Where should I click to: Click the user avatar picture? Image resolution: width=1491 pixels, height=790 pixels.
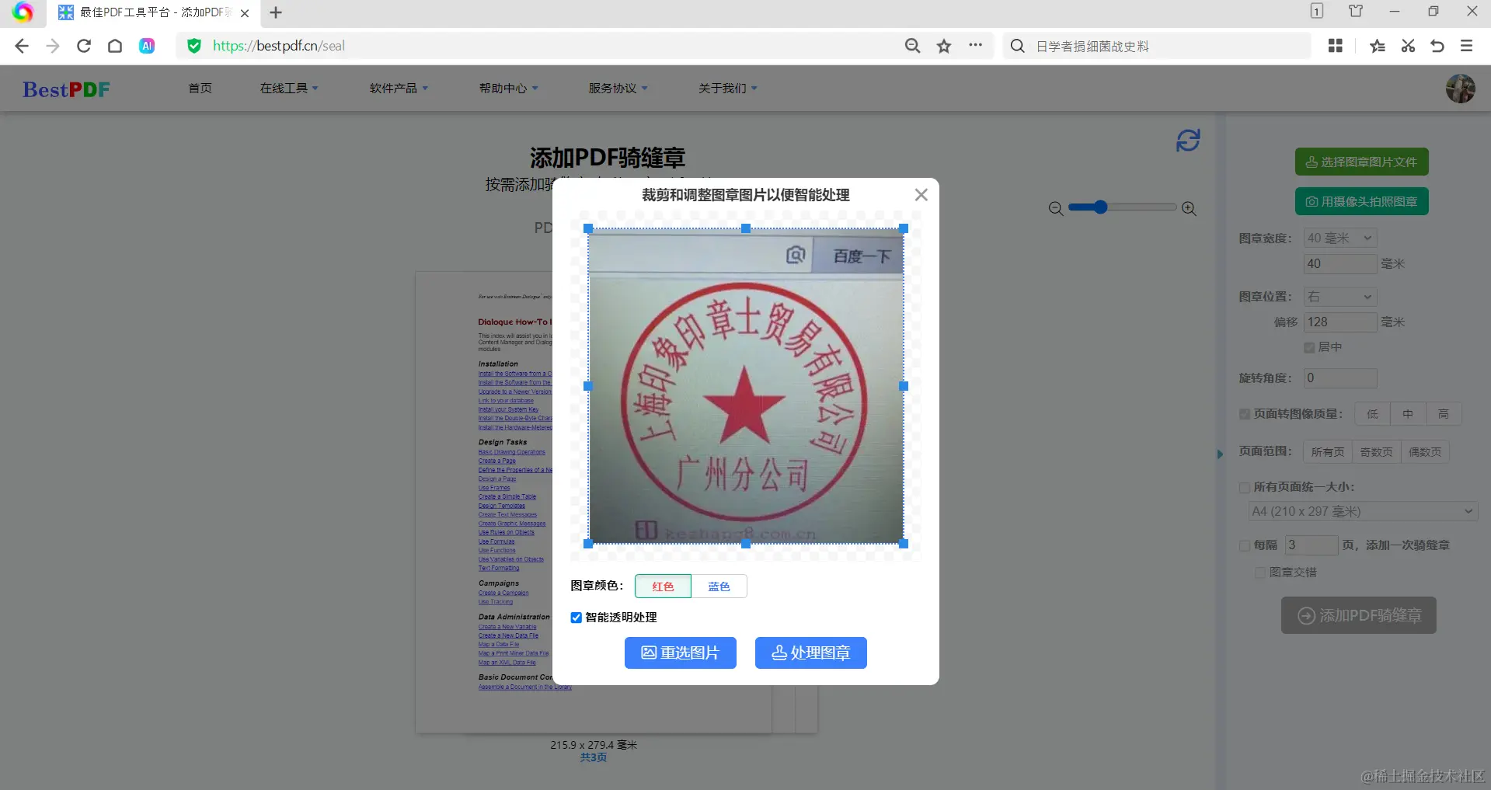point(1461,89)
